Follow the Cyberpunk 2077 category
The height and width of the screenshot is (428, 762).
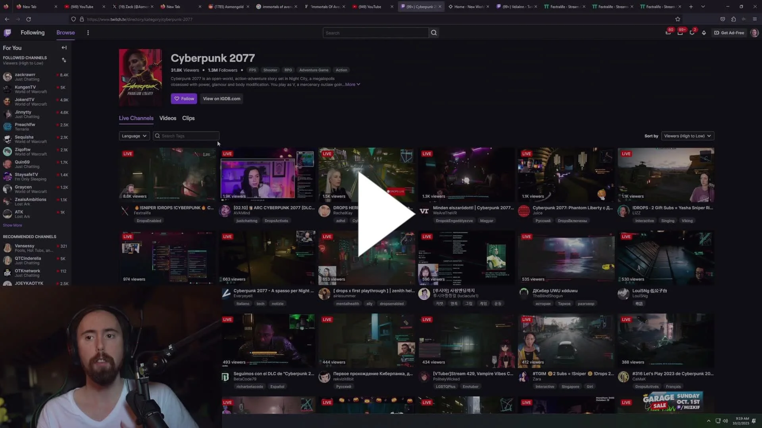pos(184,99)
